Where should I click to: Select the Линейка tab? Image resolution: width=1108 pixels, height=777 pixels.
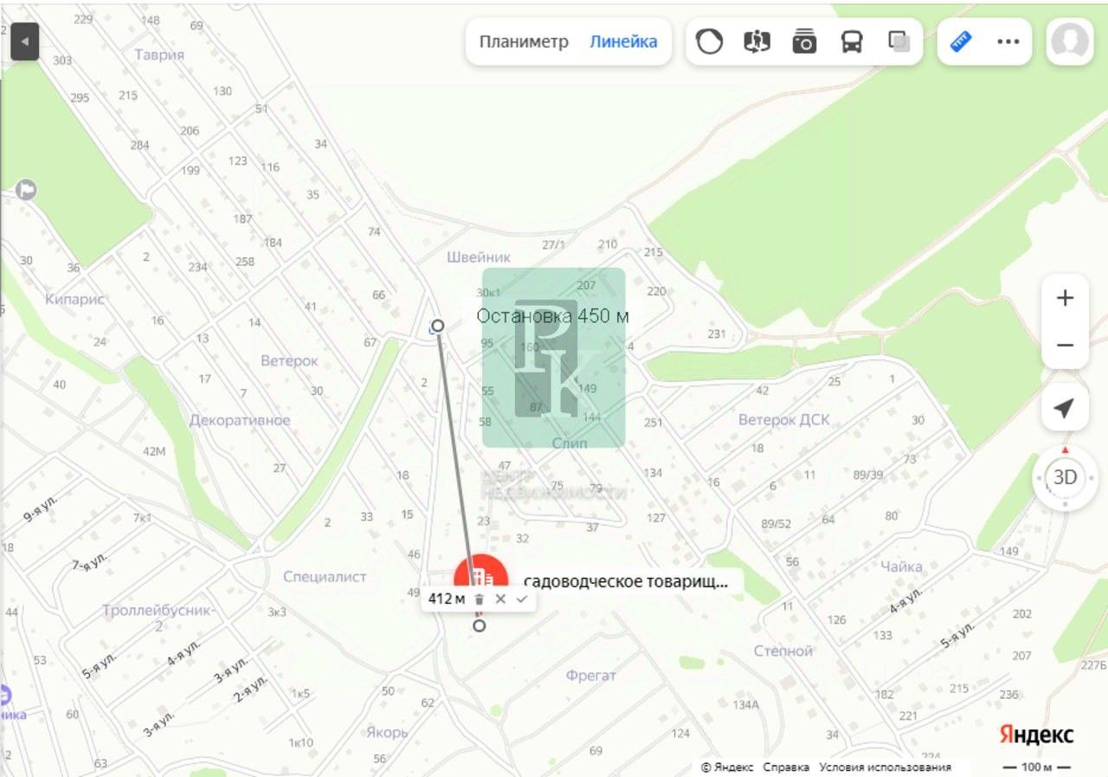point(623,42)
